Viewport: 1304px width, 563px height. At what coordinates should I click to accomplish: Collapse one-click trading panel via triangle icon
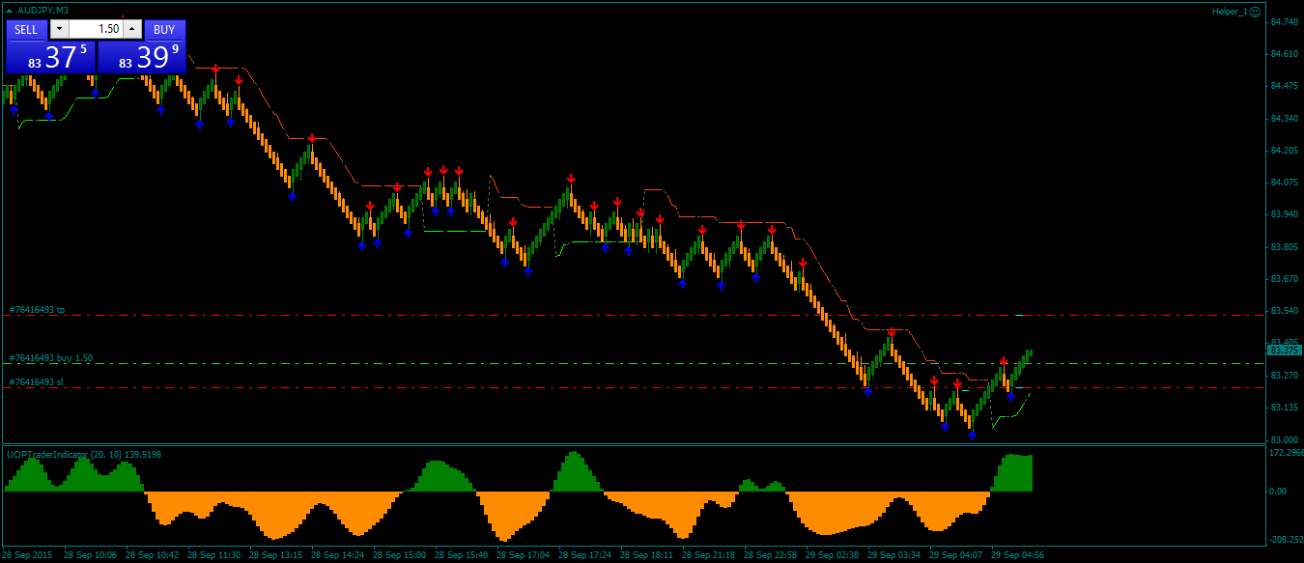coord(10,11)
